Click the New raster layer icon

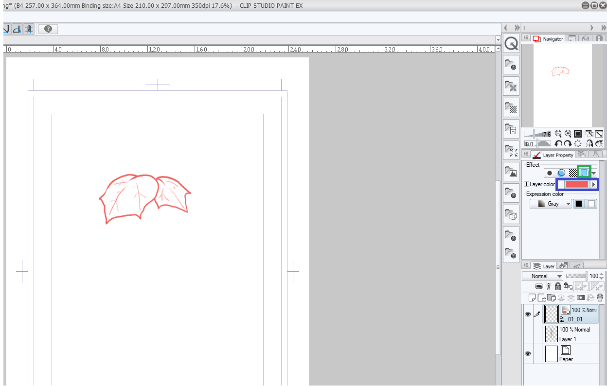point(532,298)
